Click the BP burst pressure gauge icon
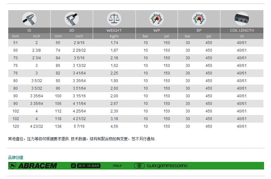 (199, 19)
